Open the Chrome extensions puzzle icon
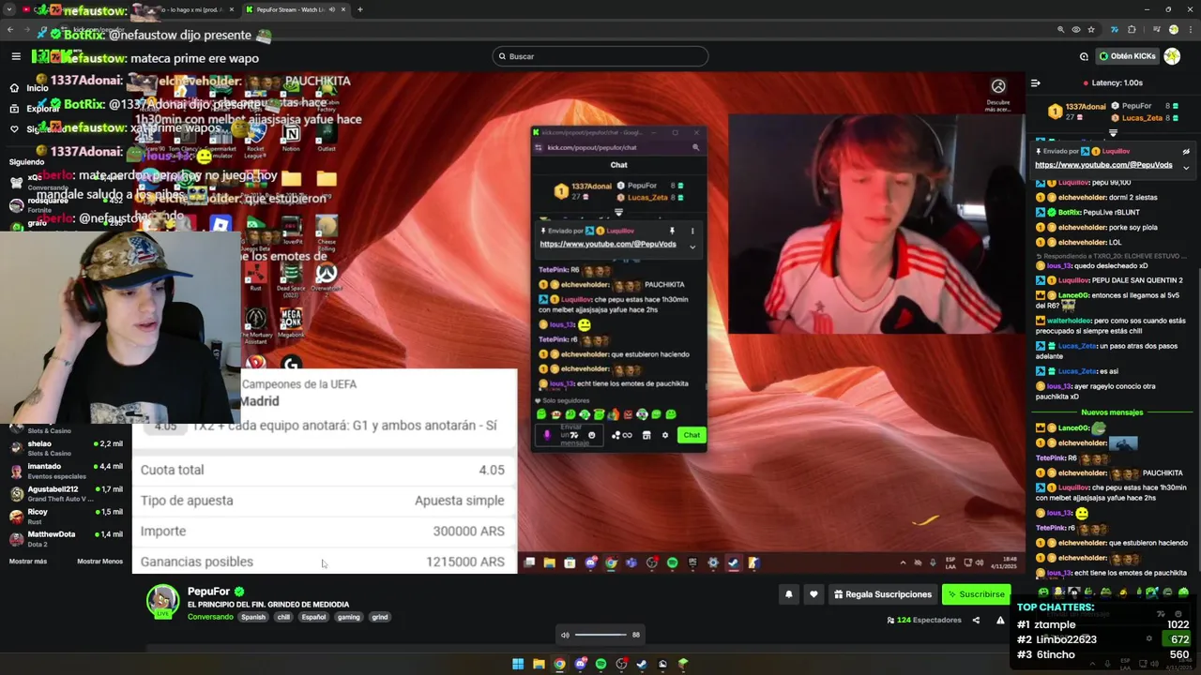Image resolution: width=1201 pixels, height=675 pixels. [x=1132, y=29]
